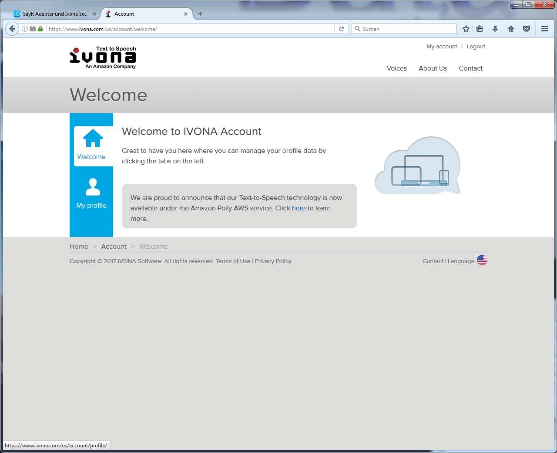This screenshot has height=453, width=557.
Task: Click the browser back arrow button
Action: pos(12,29)
